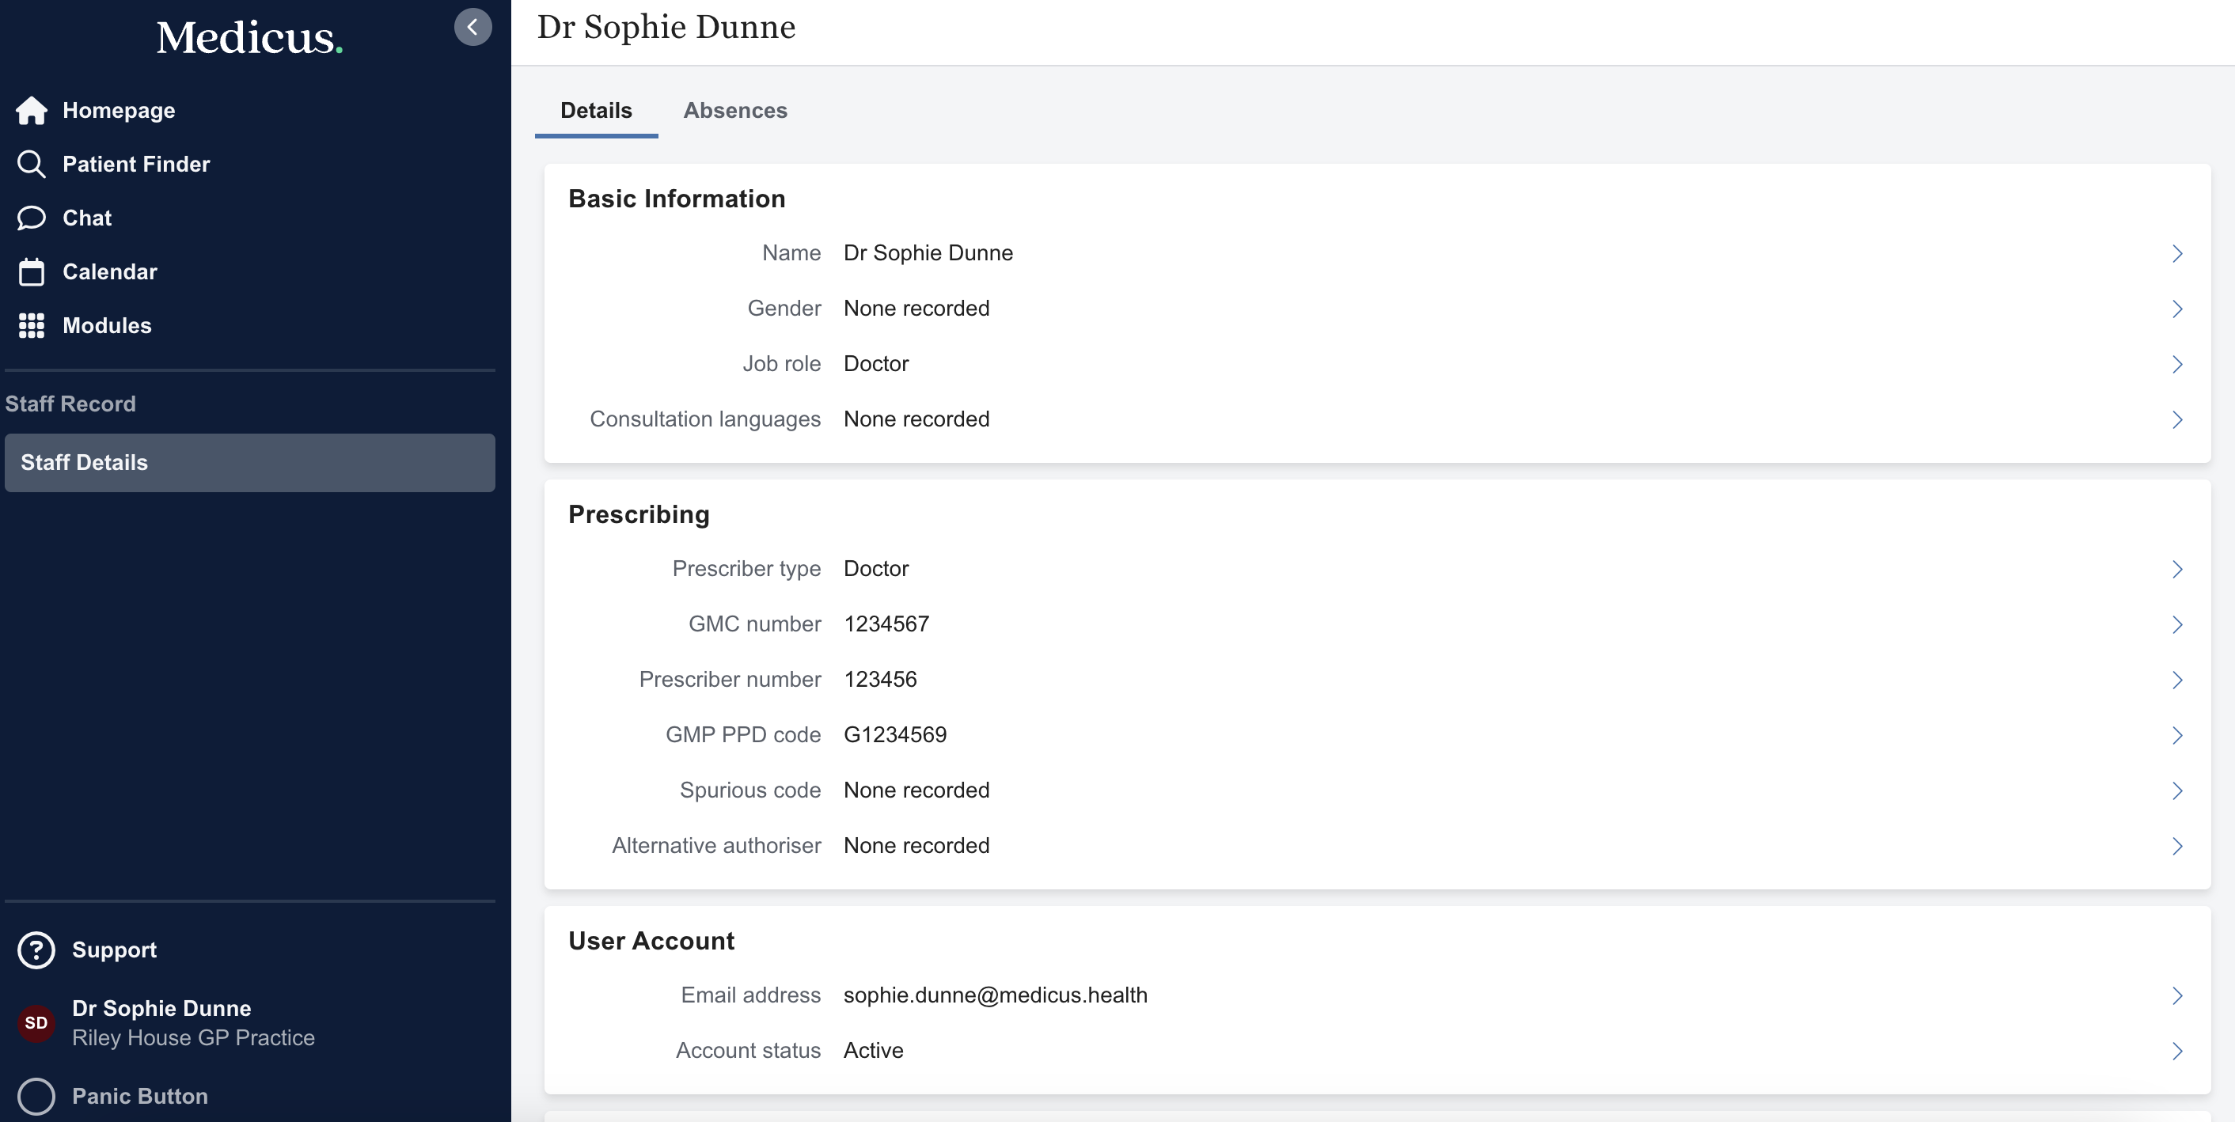2235x1122 pixels.
Task: Open the Calendar icon in sidebar
Action: pyautogui.click(x=31, y=271)
